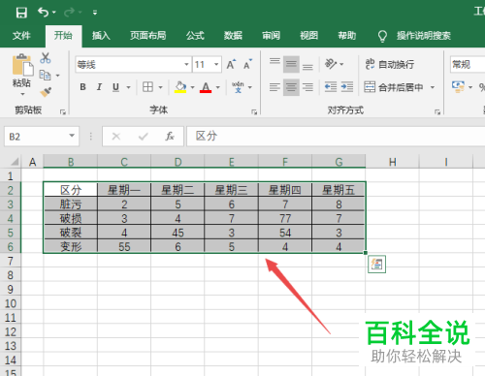Click the B2 name box field
This screenshot has height=376, width=485.
coord(36,137)
